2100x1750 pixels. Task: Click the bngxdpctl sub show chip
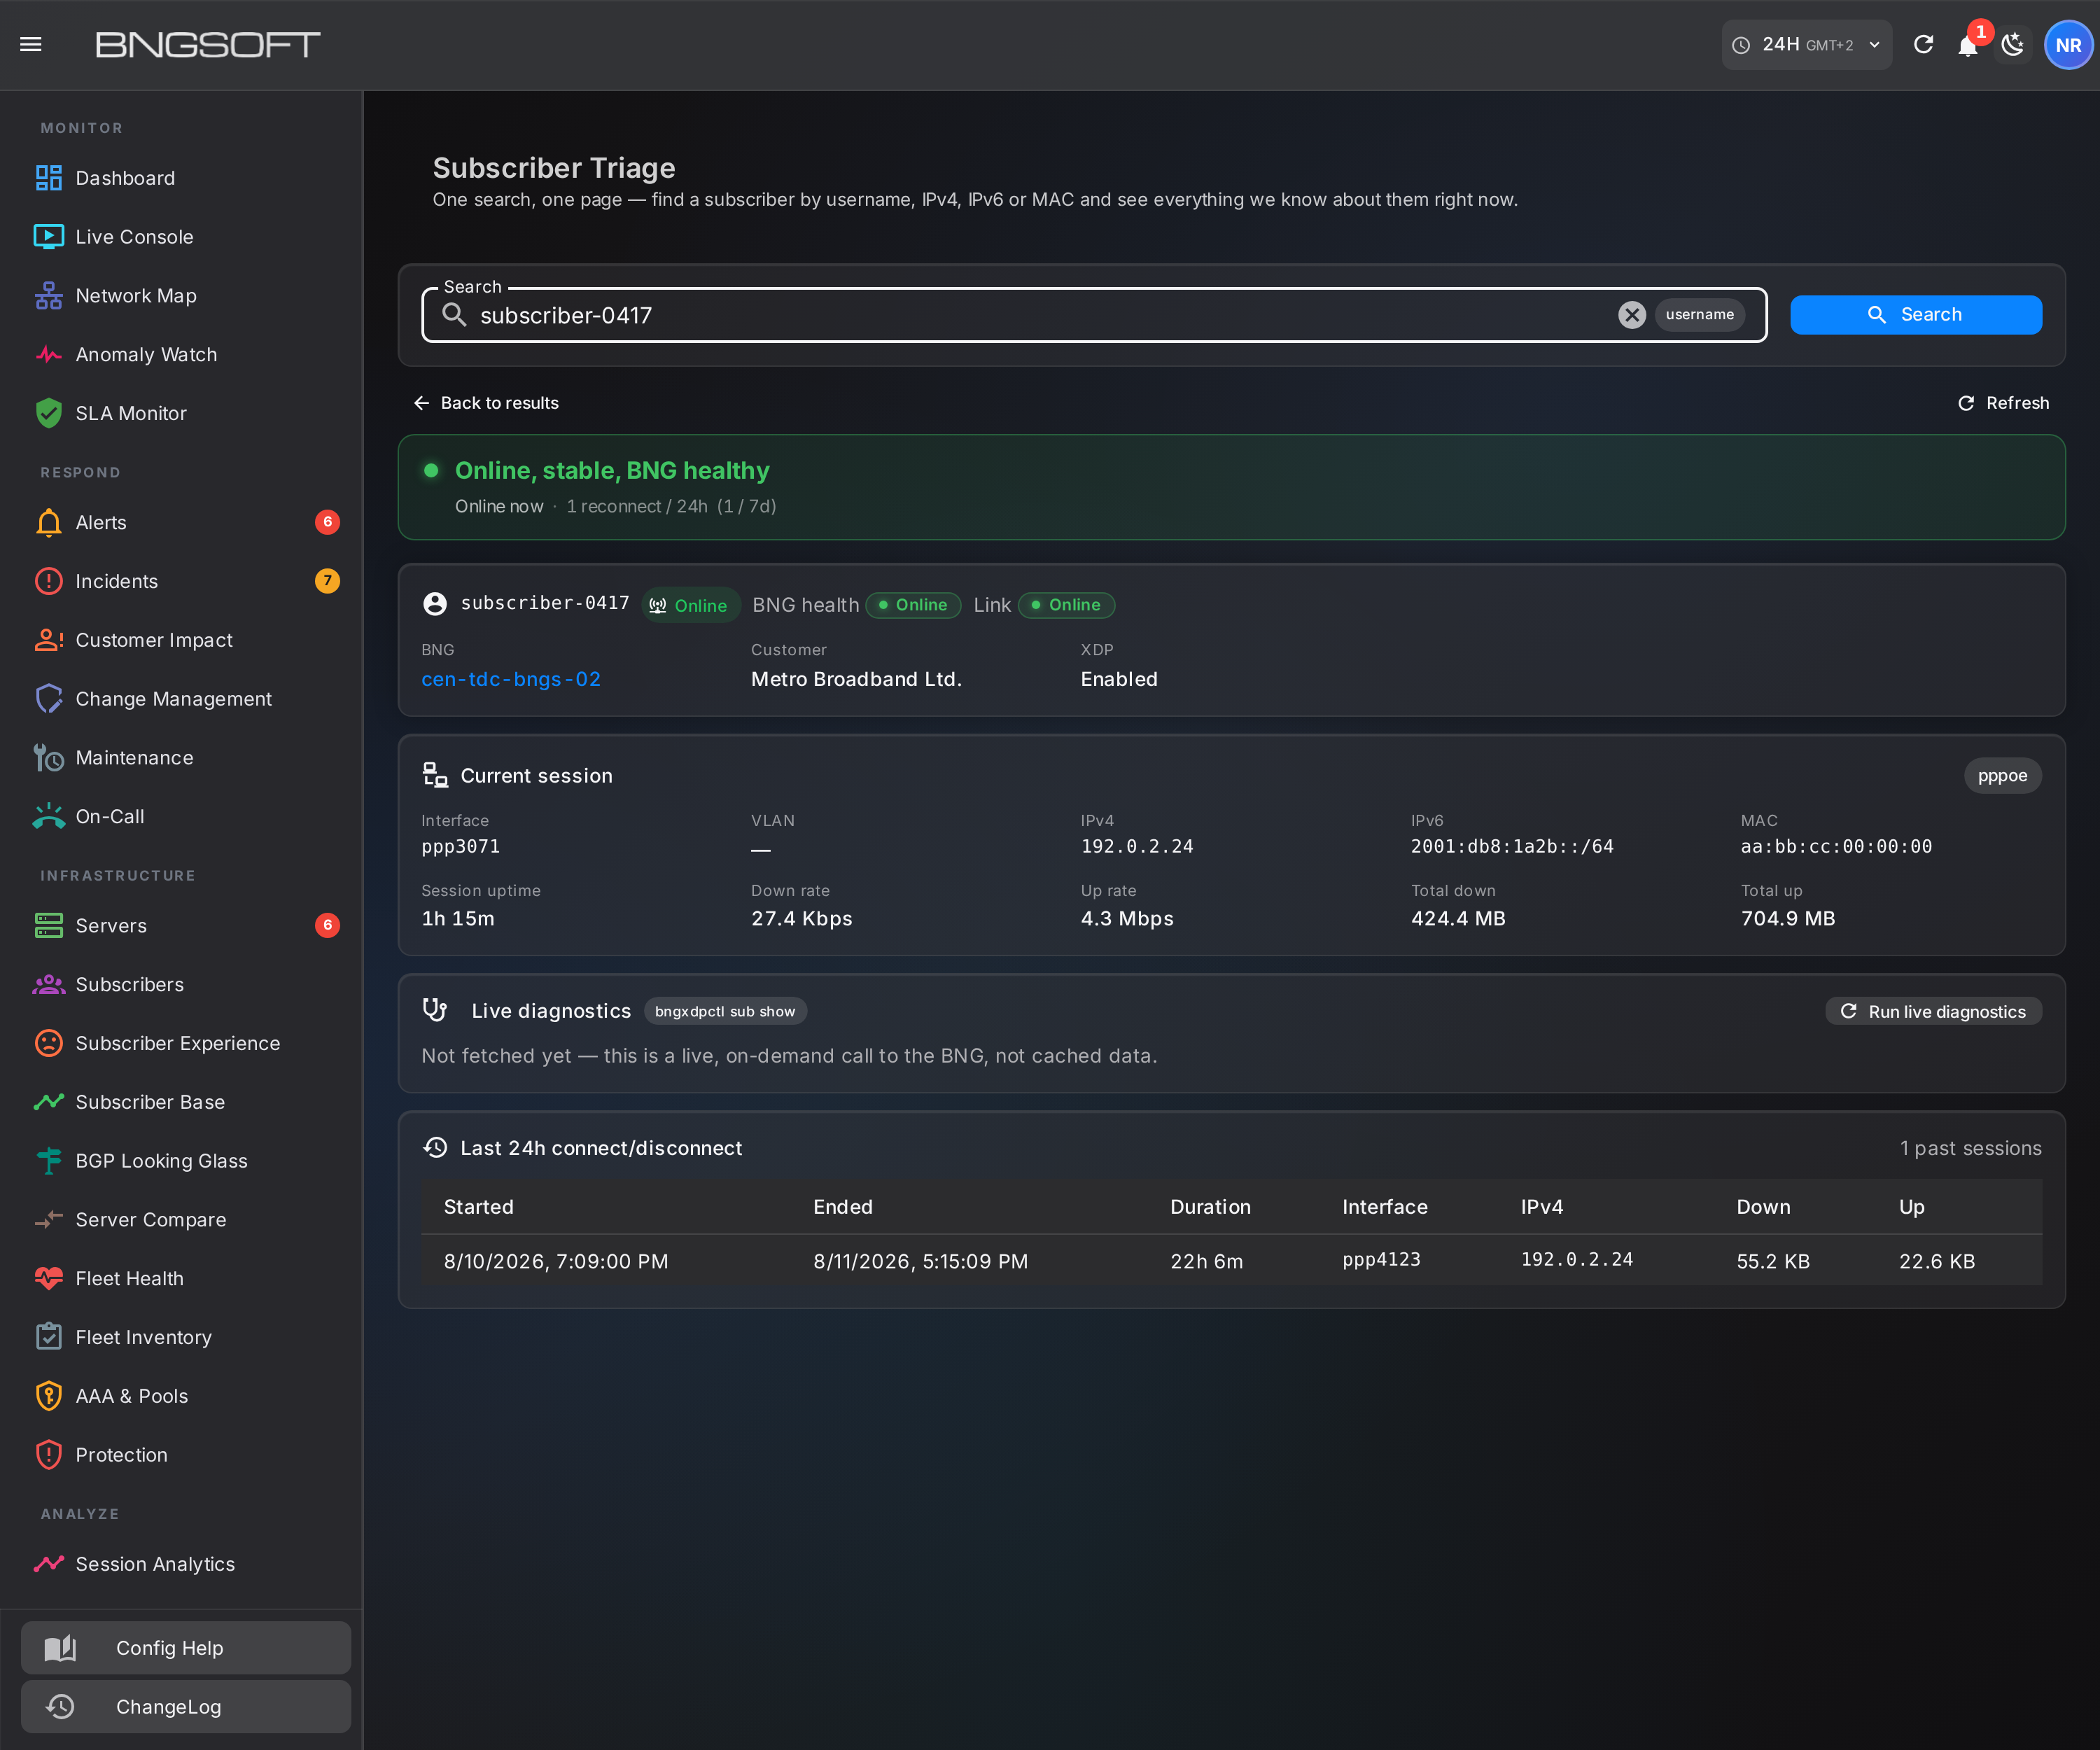point(725,1012)
